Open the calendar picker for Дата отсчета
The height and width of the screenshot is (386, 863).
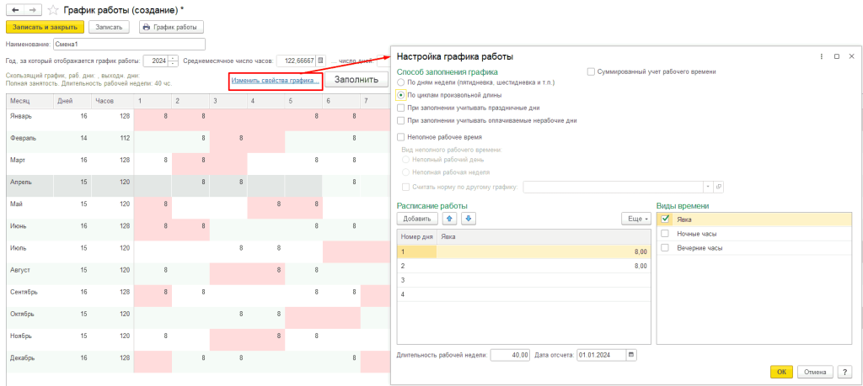pos(631,355)
